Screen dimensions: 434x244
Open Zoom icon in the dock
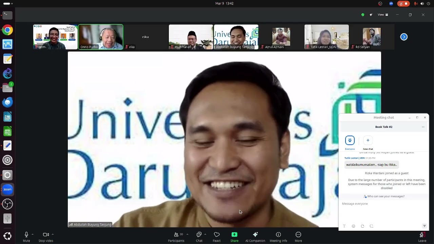(7, 189)
